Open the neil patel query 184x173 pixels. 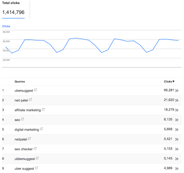point(21,100)
